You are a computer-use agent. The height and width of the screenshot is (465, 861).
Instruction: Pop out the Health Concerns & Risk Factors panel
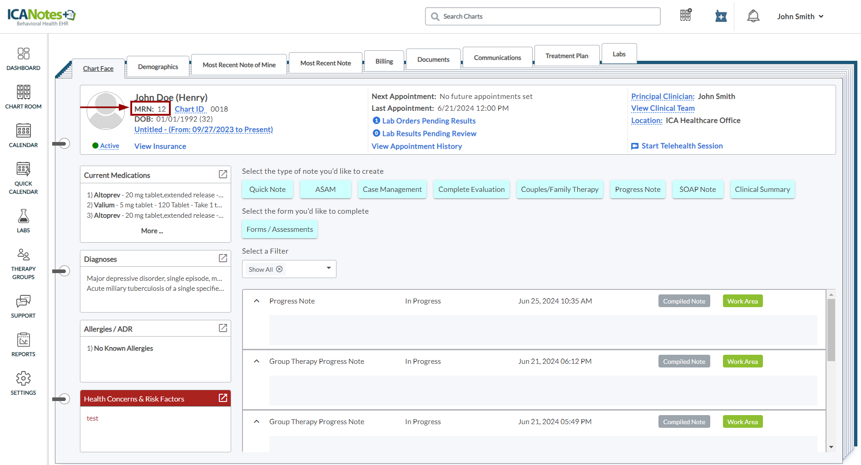click(x=223, y=398)
